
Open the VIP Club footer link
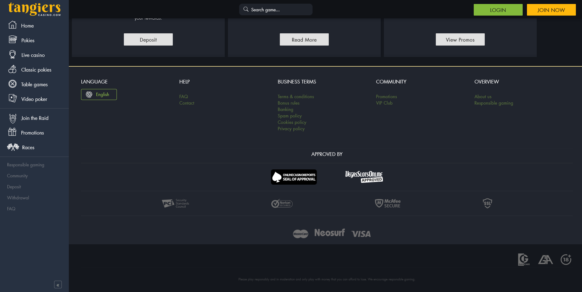tap(384, 103)
